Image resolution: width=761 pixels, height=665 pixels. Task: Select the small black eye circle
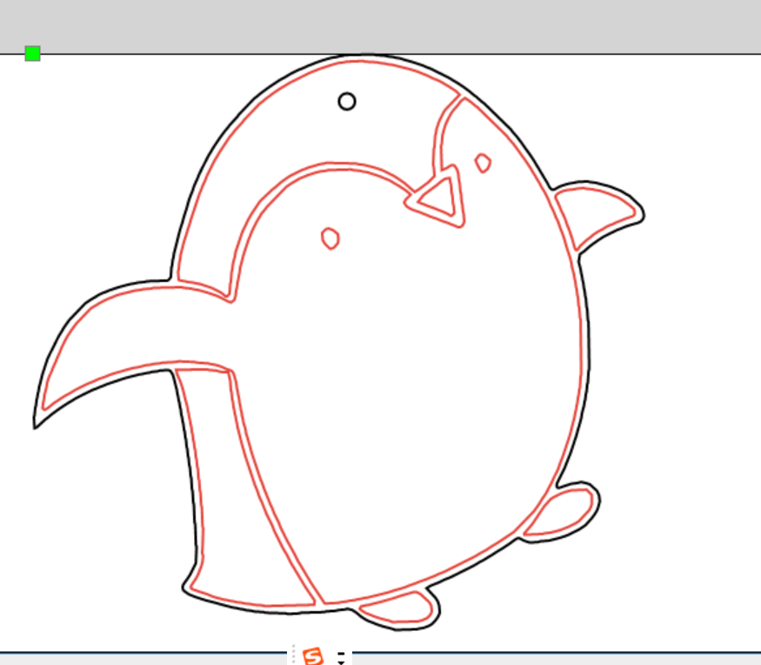(347, 102)
